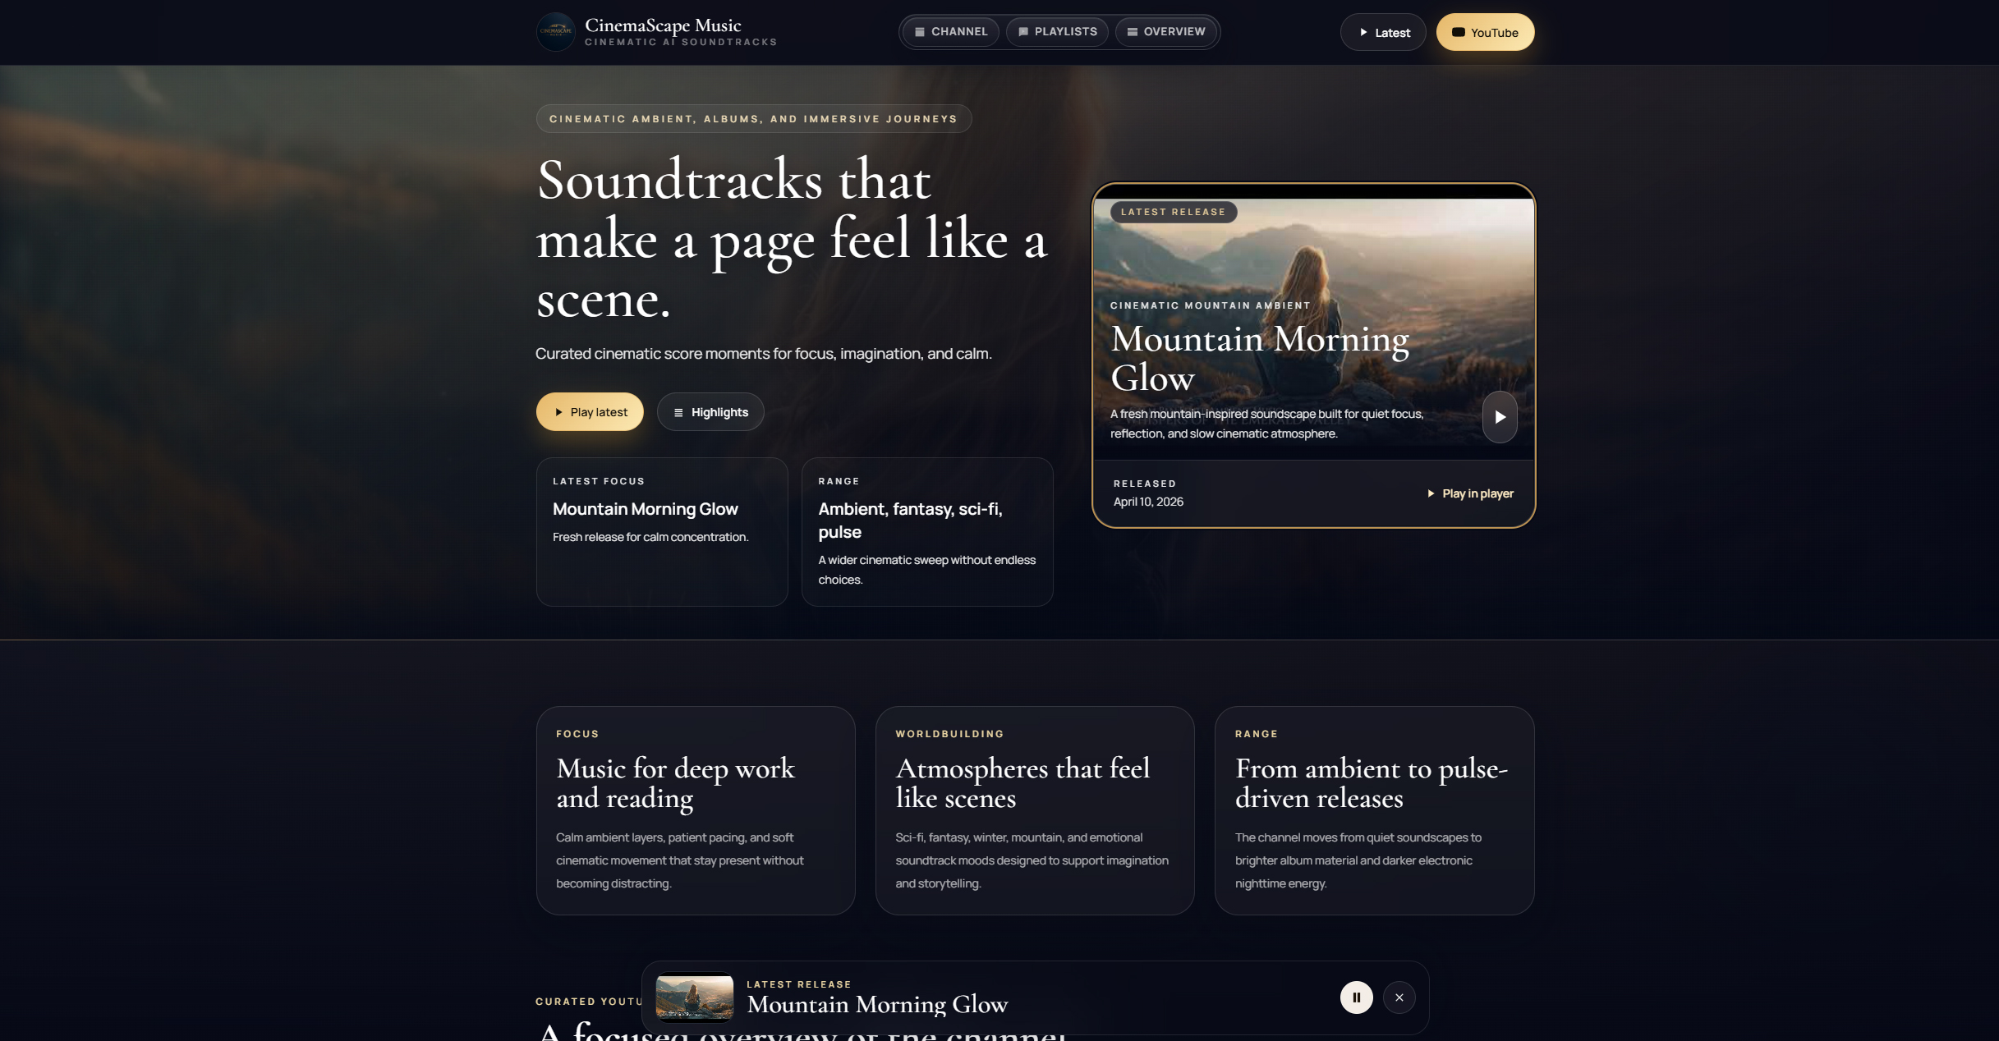Play the Mountain Morning Glow hero video
Image resolution: width=1999 pixels, height=1041 pixels.
1499,416
